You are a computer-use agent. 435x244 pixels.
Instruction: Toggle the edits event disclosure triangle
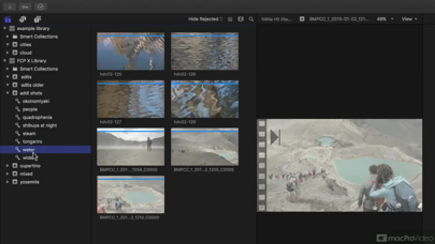pos(7,77)
